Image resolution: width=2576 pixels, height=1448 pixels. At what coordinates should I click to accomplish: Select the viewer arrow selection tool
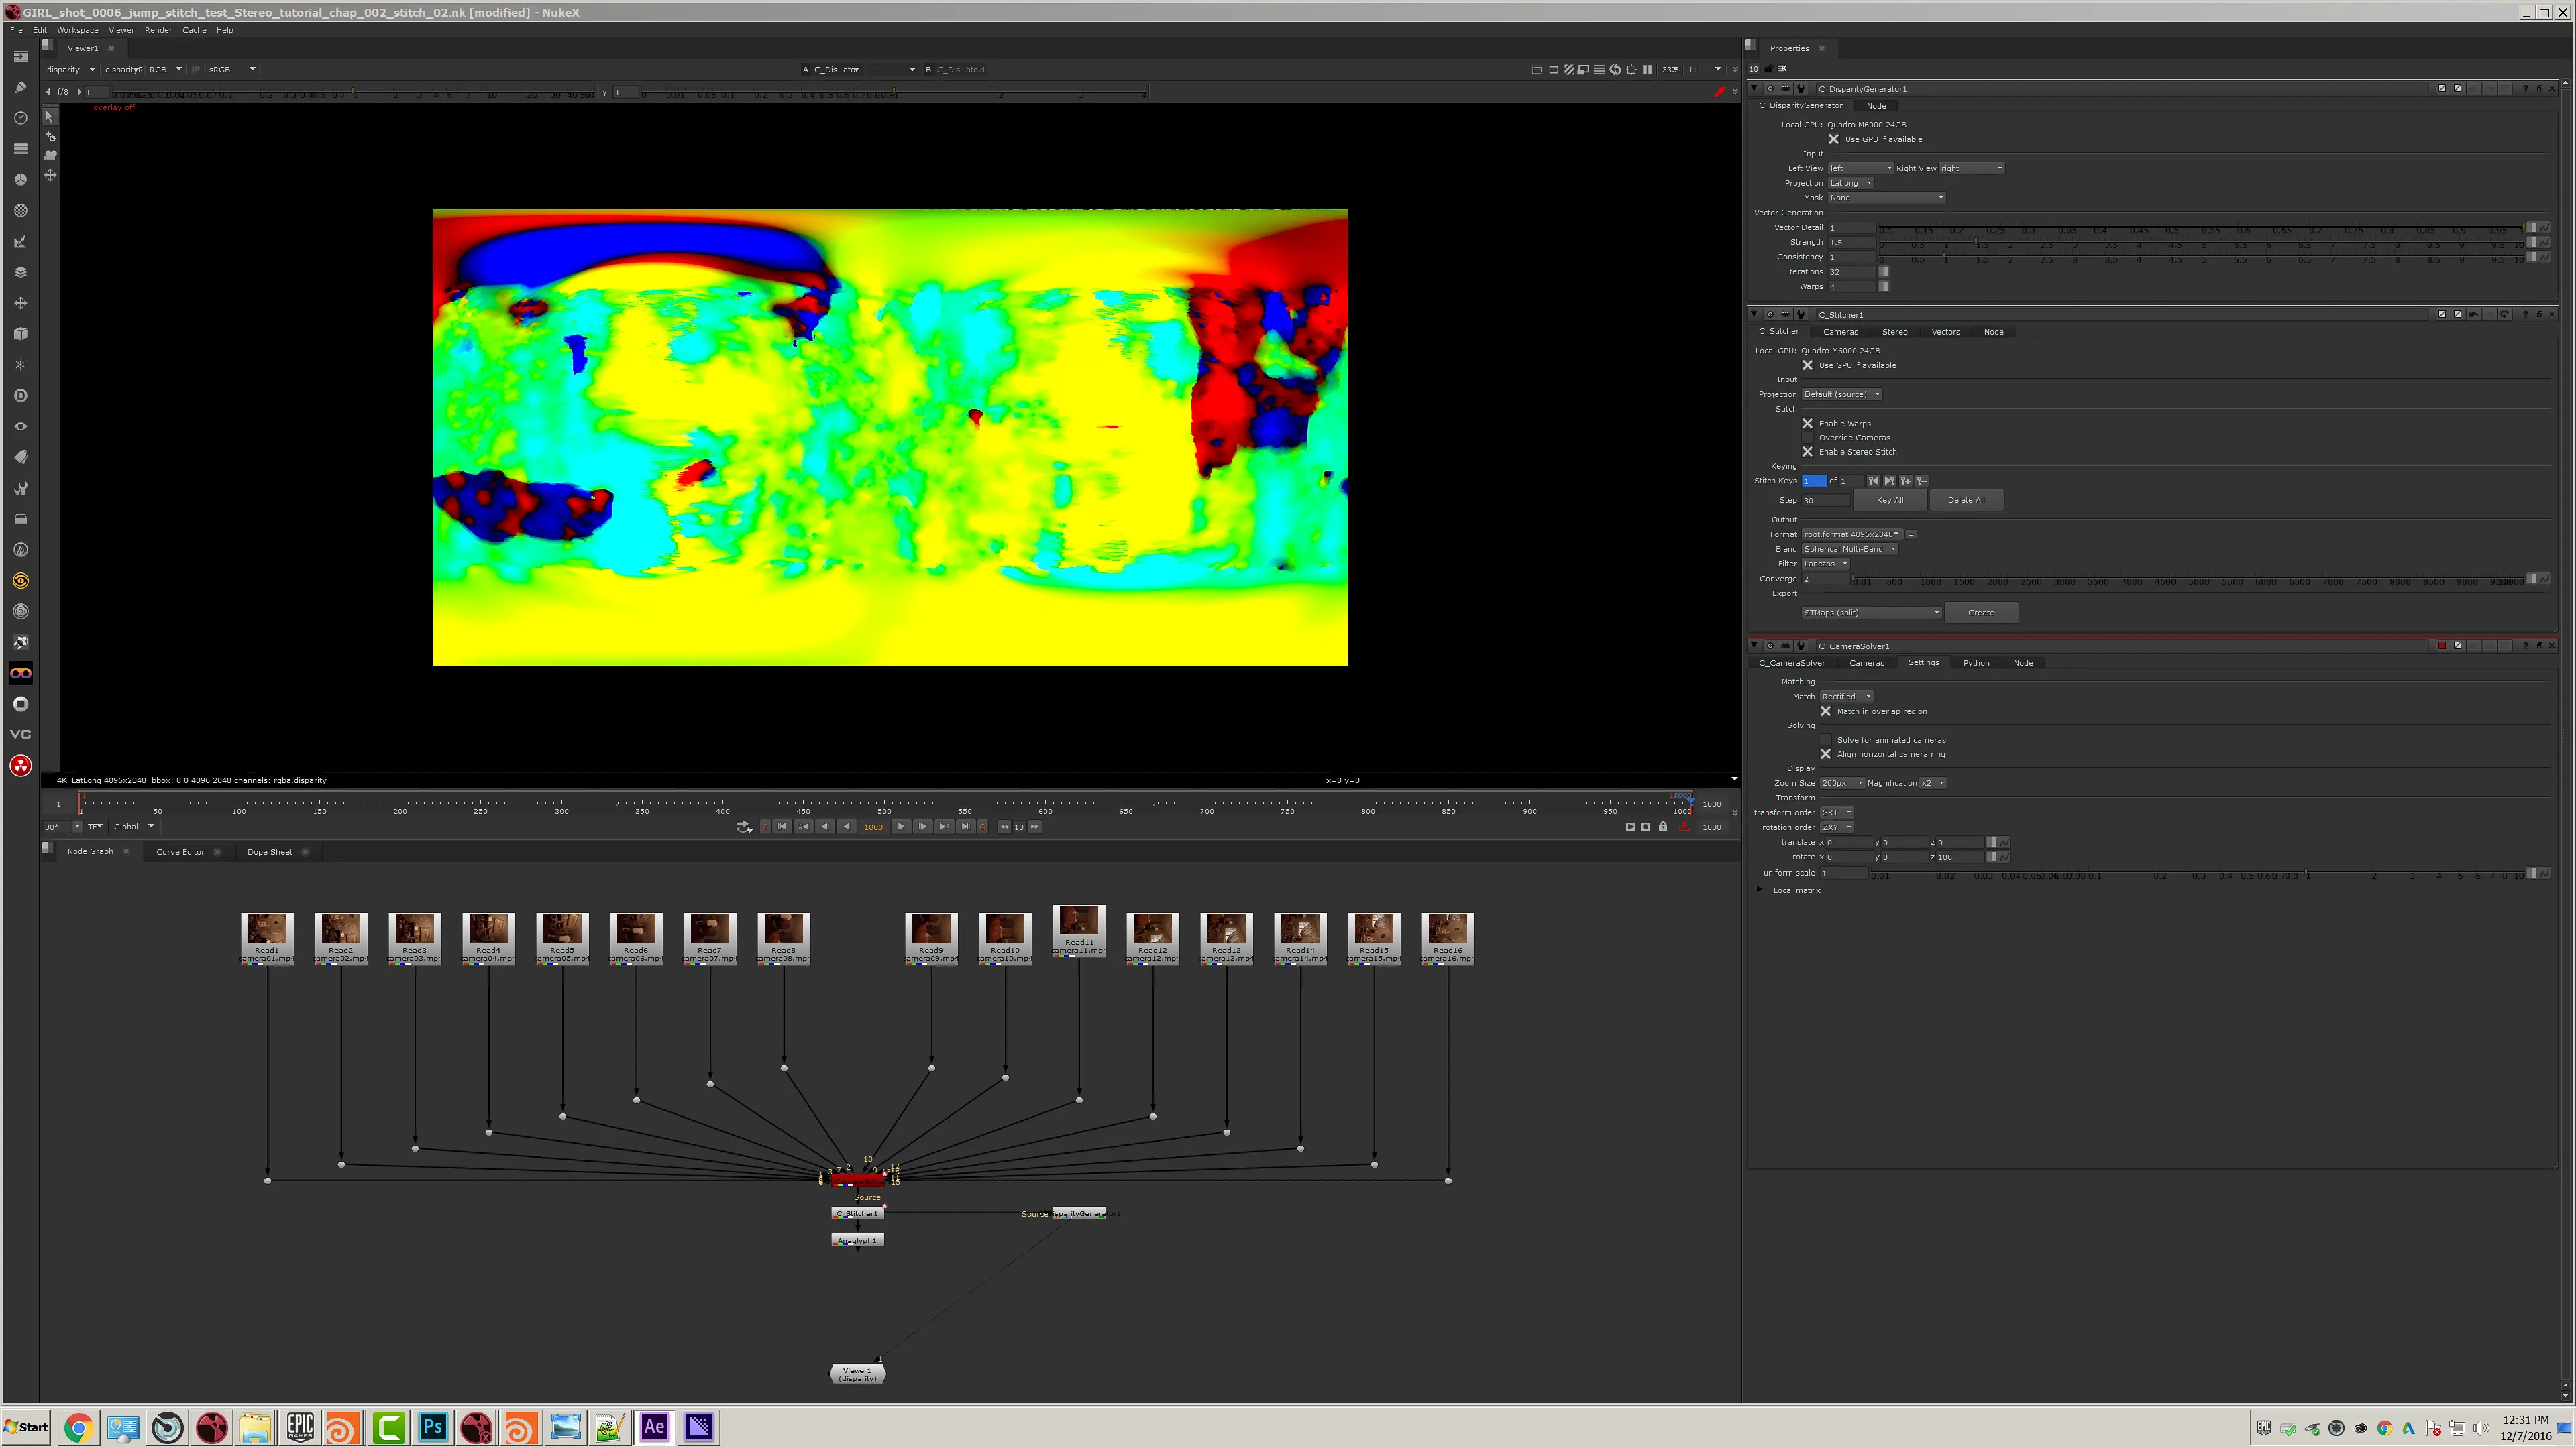(x=49, y=117)
